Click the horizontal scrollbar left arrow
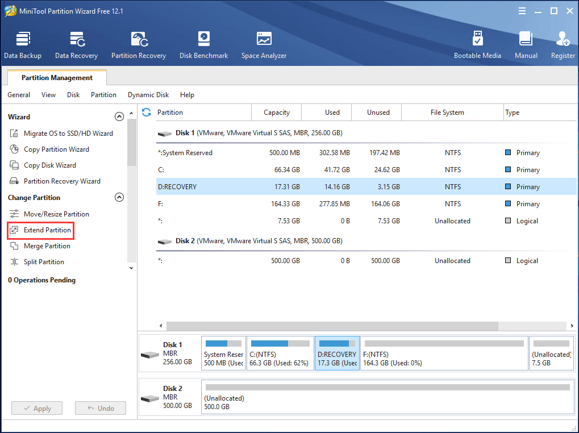579x433 pixels. tap(161, 326)
